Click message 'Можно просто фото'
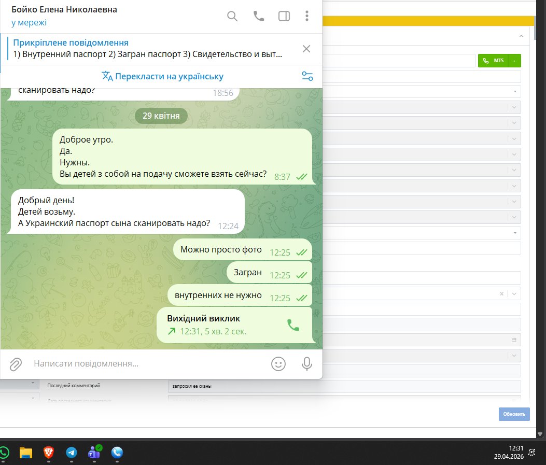Image resolution: width=546 pixels, height=465 pixels. pyautogui.click(x=243, y=249)
